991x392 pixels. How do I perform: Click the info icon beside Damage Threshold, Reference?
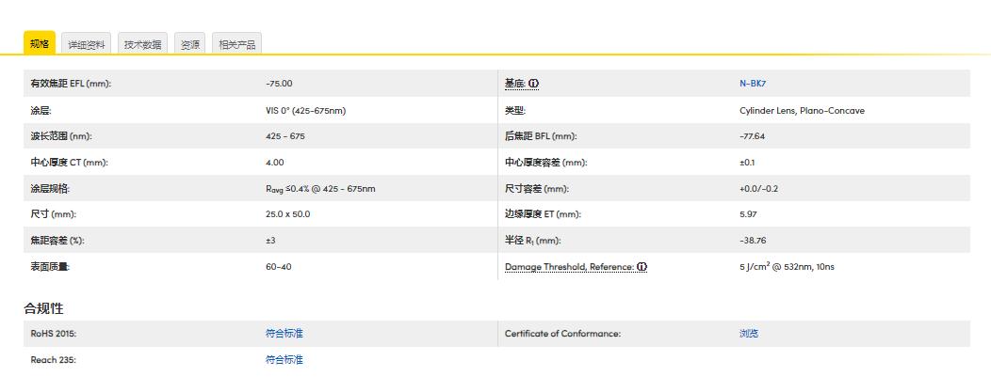642,267
